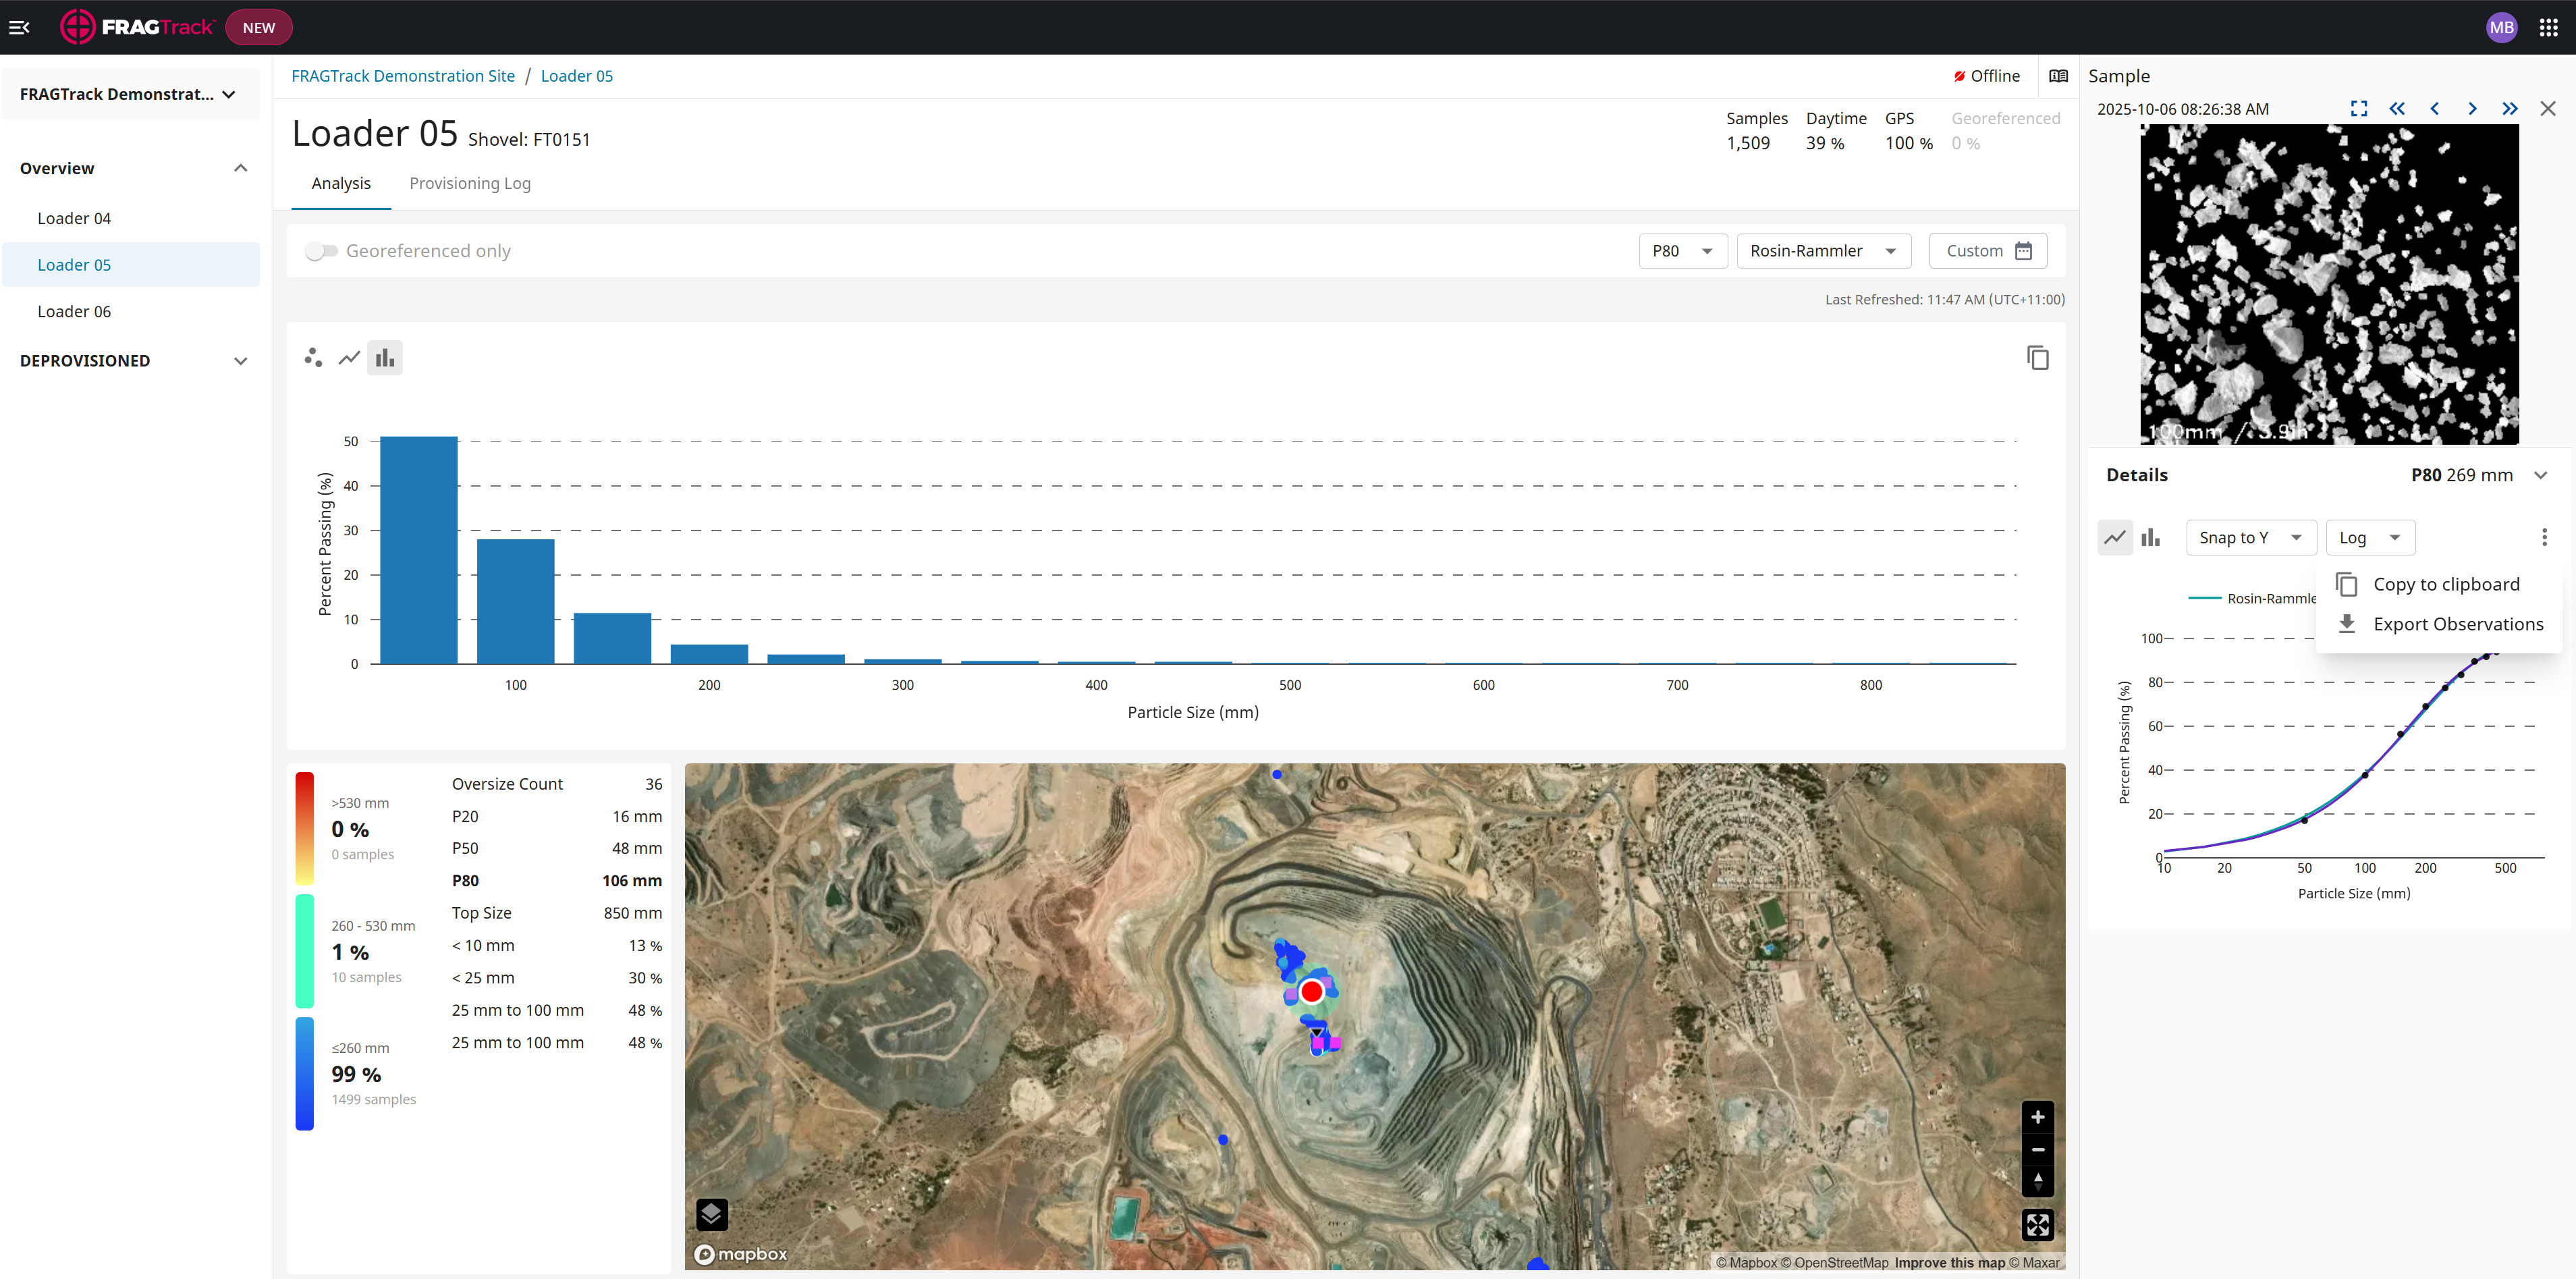
Task: Open the Log scale dropdown
Action: pos(2369,538)
